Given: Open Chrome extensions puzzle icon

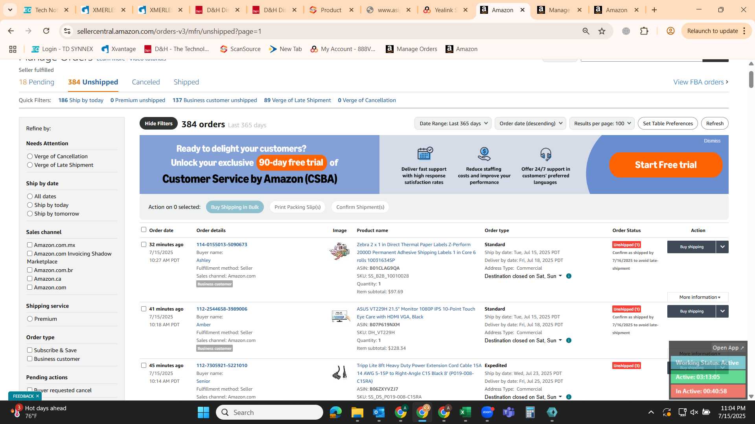Looking at the screenshot, I should pos(644,31).
